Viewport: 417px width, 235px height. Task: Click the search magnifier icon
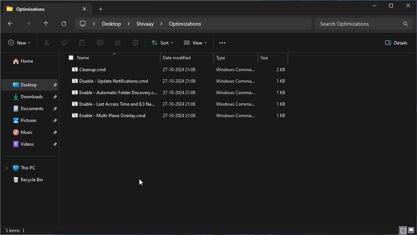(405, 24)
